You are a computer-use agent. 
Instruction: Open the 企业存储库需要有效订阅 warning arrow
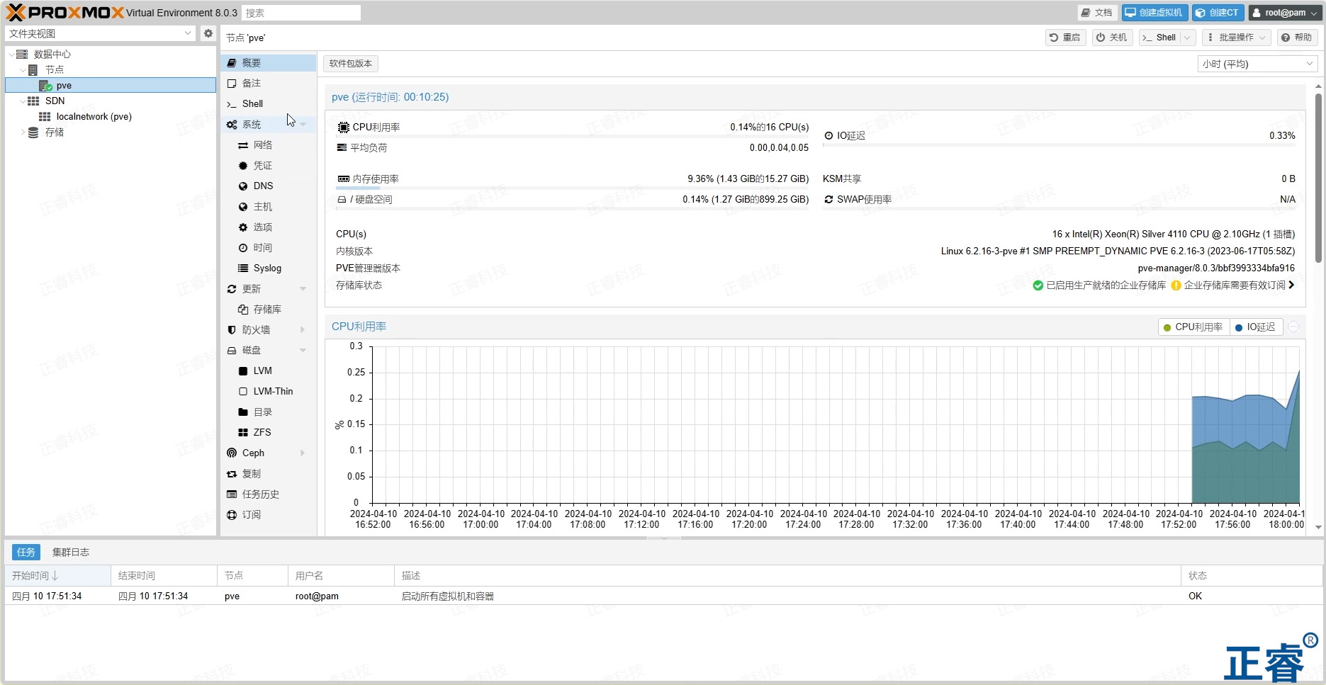pos(1291,285)
